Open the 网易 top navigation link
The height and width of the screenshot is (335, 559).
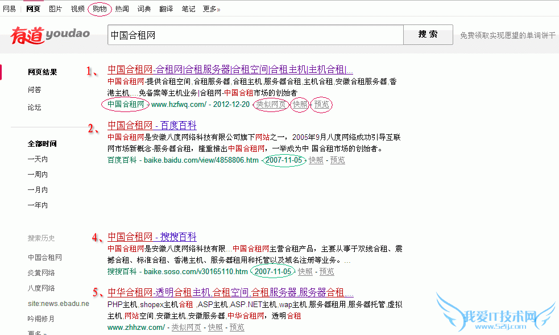[9, 9]
